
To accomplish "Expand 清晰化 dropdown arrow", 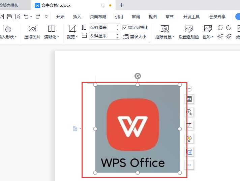I will [58, 37].
